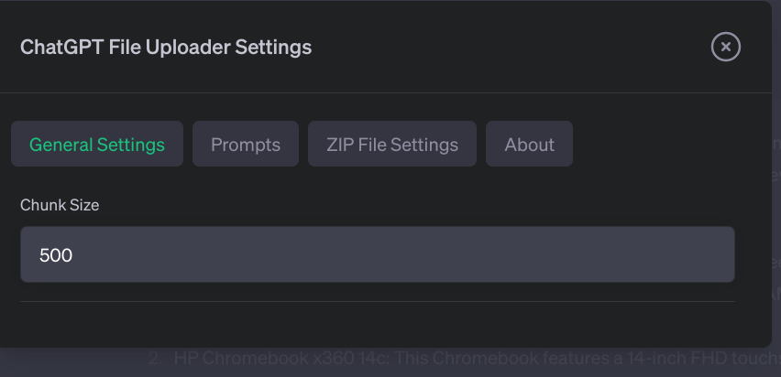Viewport: 781px width, 377px height.
Task: Show the About tab
Action: (x=529, y=145)
